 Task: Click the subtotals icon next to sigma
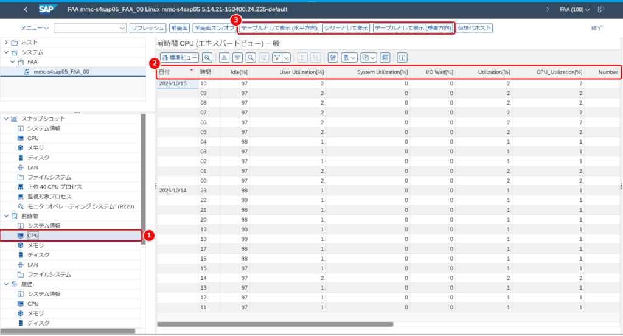click(316, 58)
